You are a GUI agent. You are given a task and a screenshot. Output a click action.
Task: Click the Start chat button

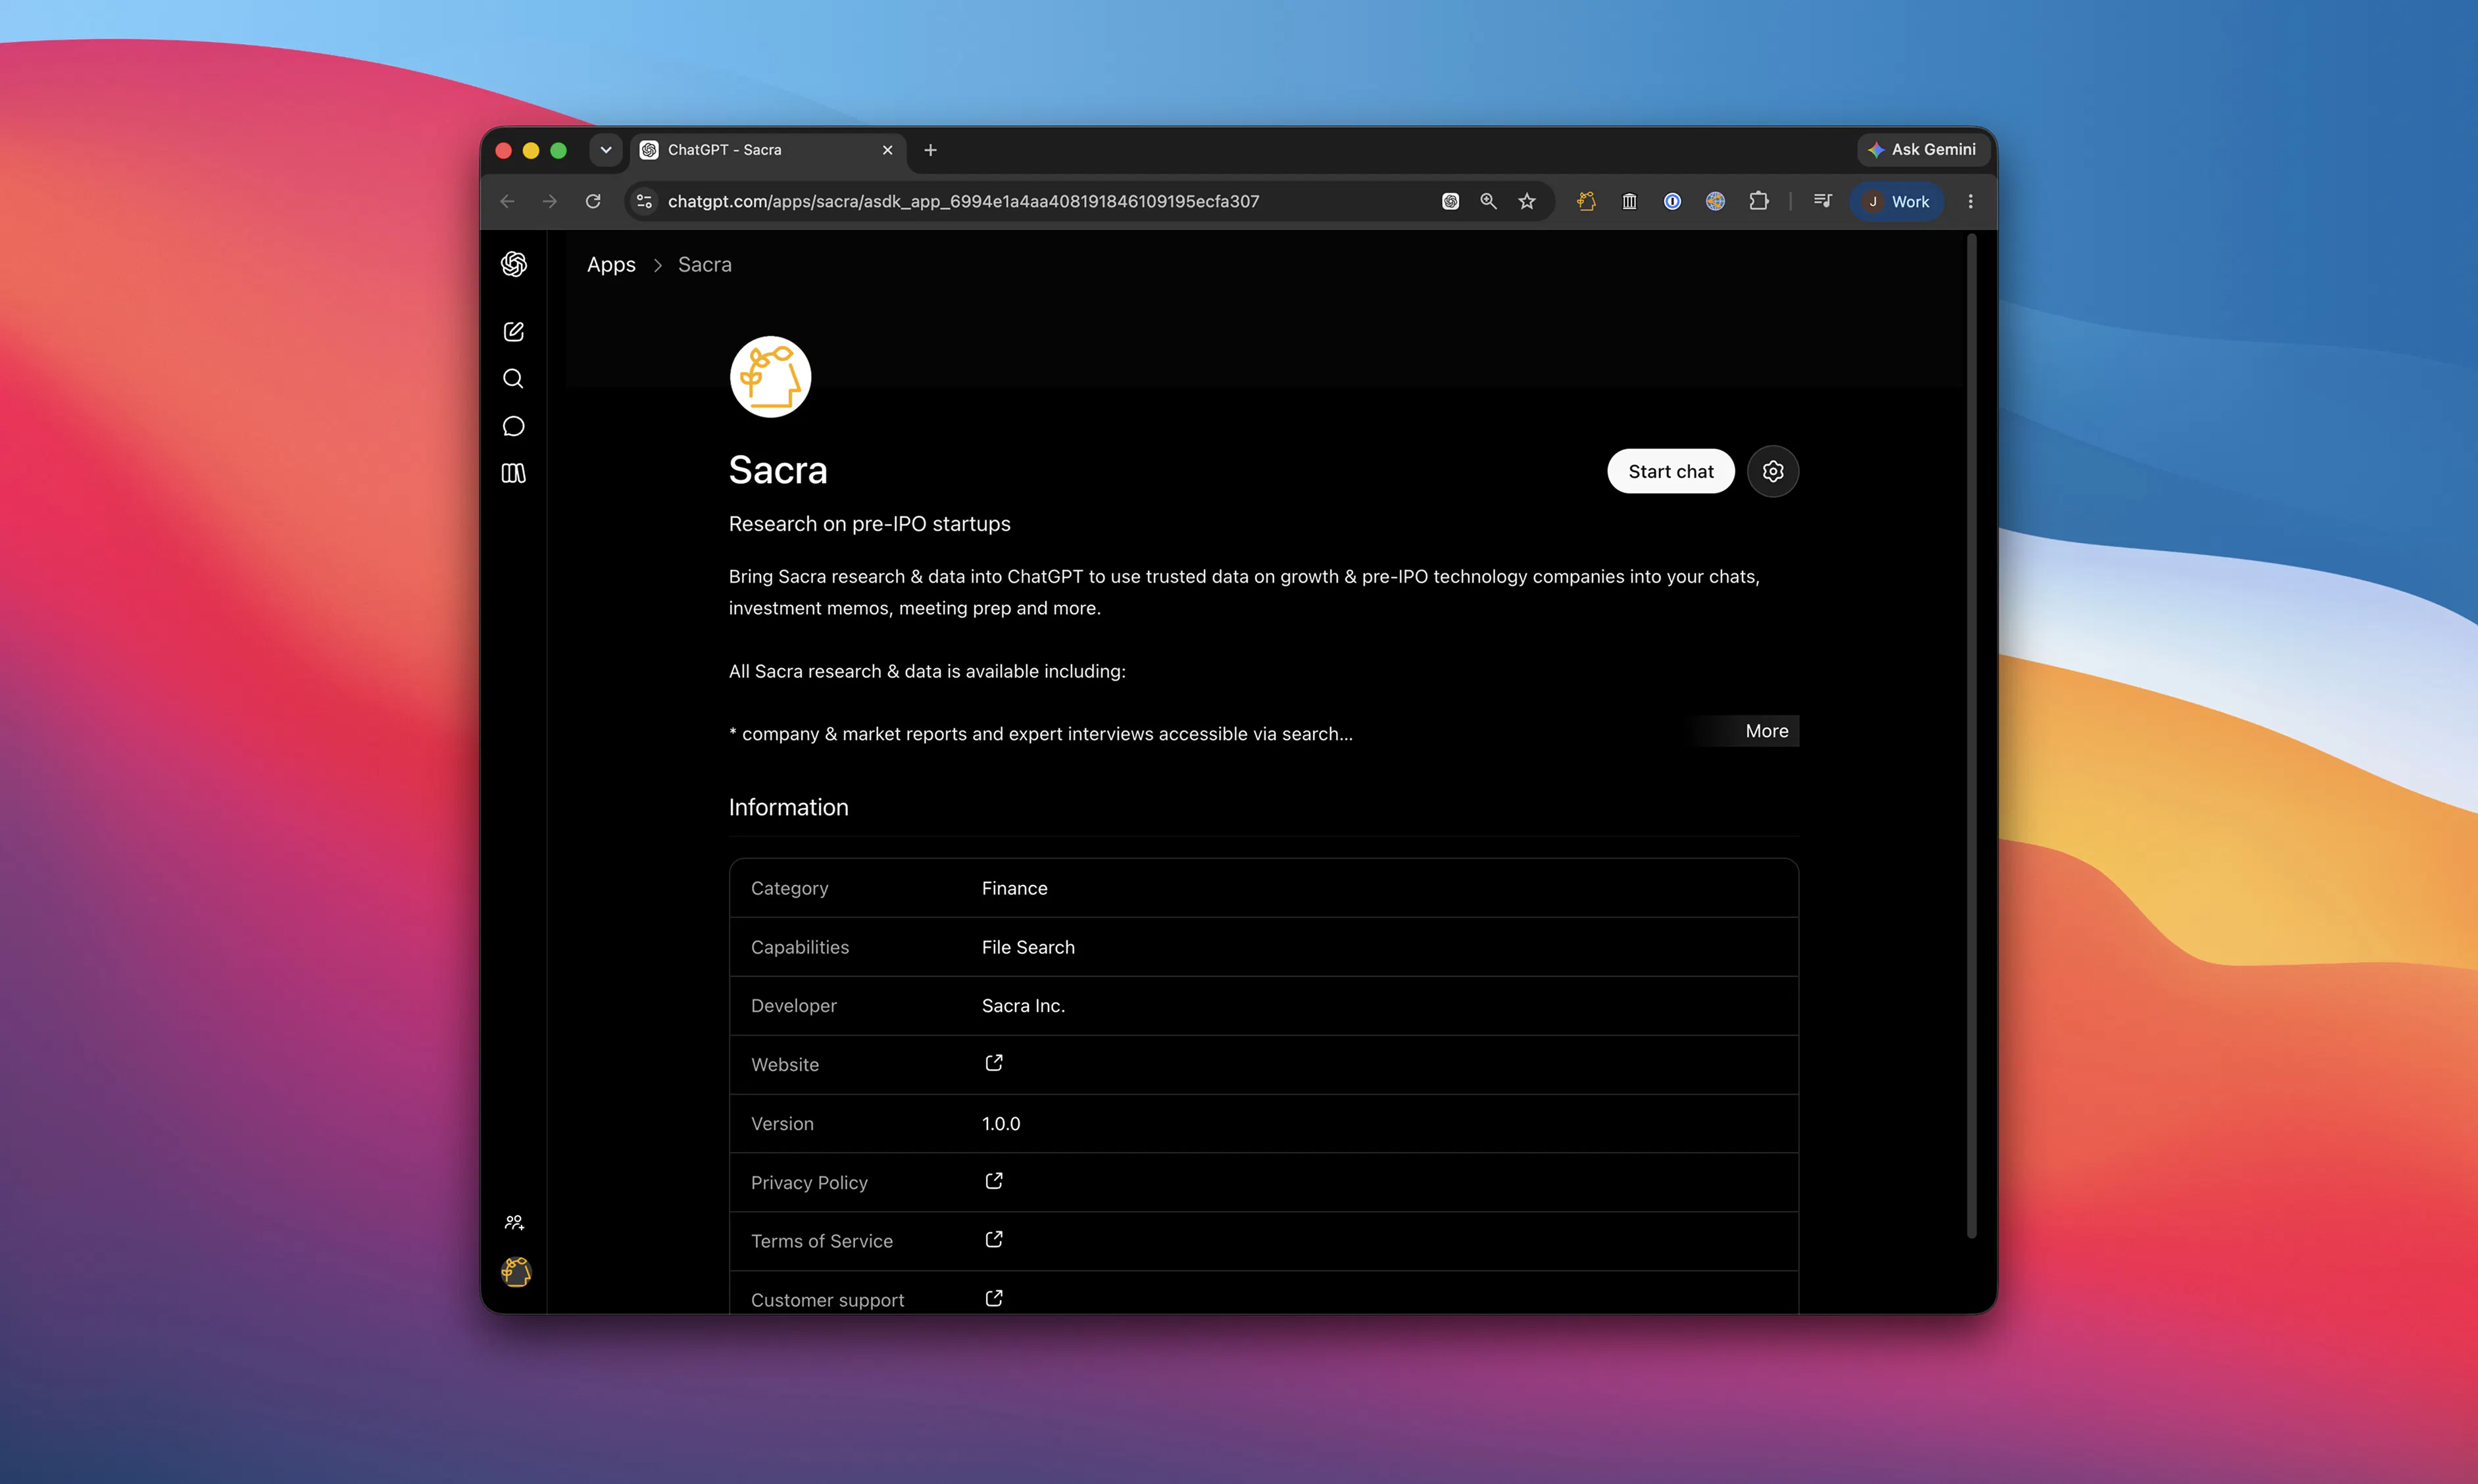click(x=1671, y=471)
